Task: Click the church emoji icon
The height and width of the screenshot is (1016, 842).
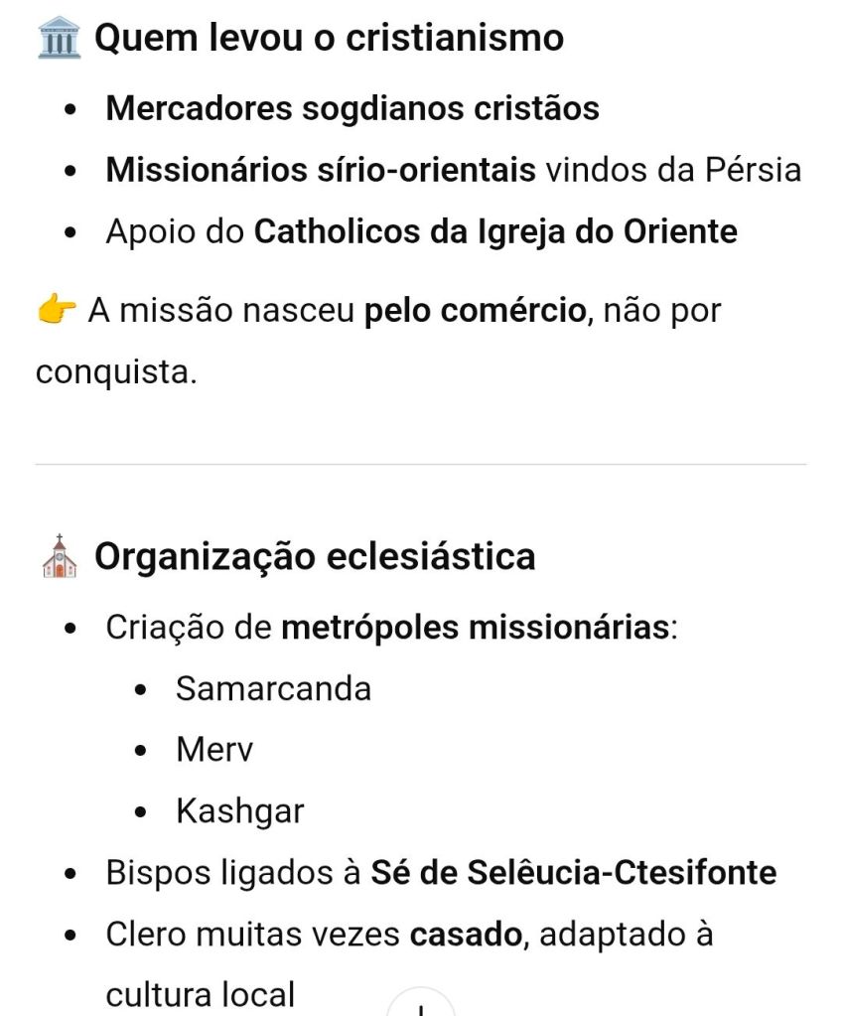Action: pyautogui.click(x=59, y=556)
